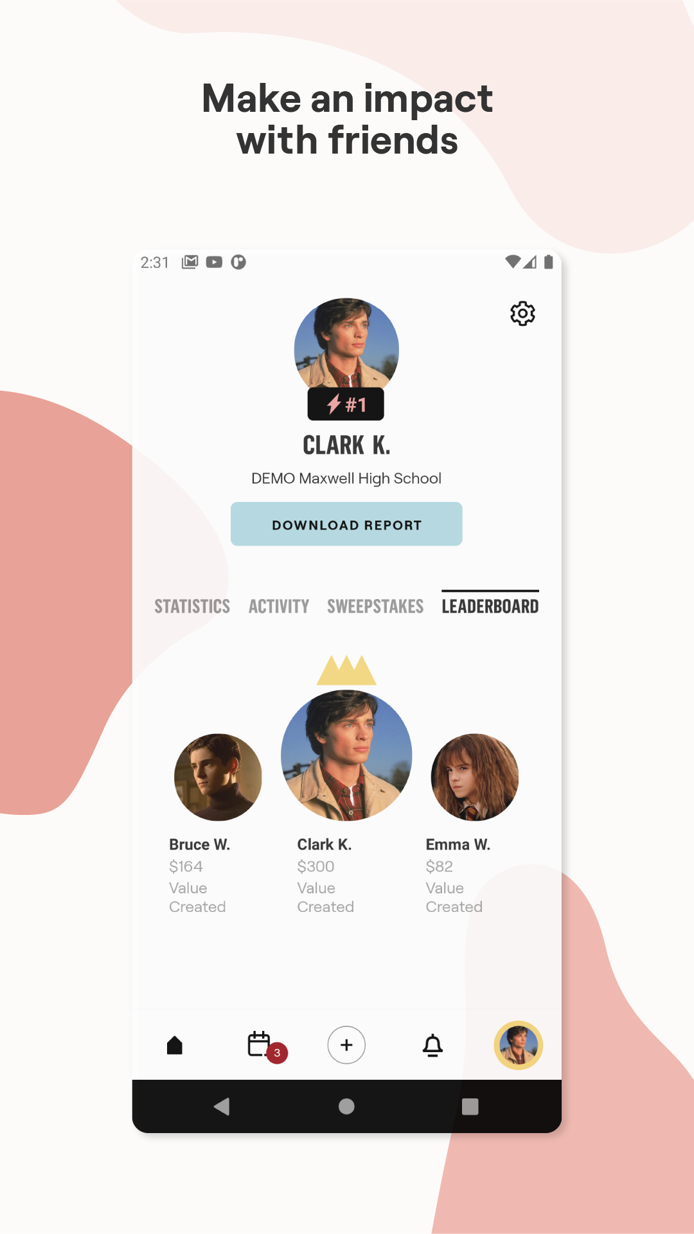Tap Clark K.'s large profile avatar at top

coord(346,347)
